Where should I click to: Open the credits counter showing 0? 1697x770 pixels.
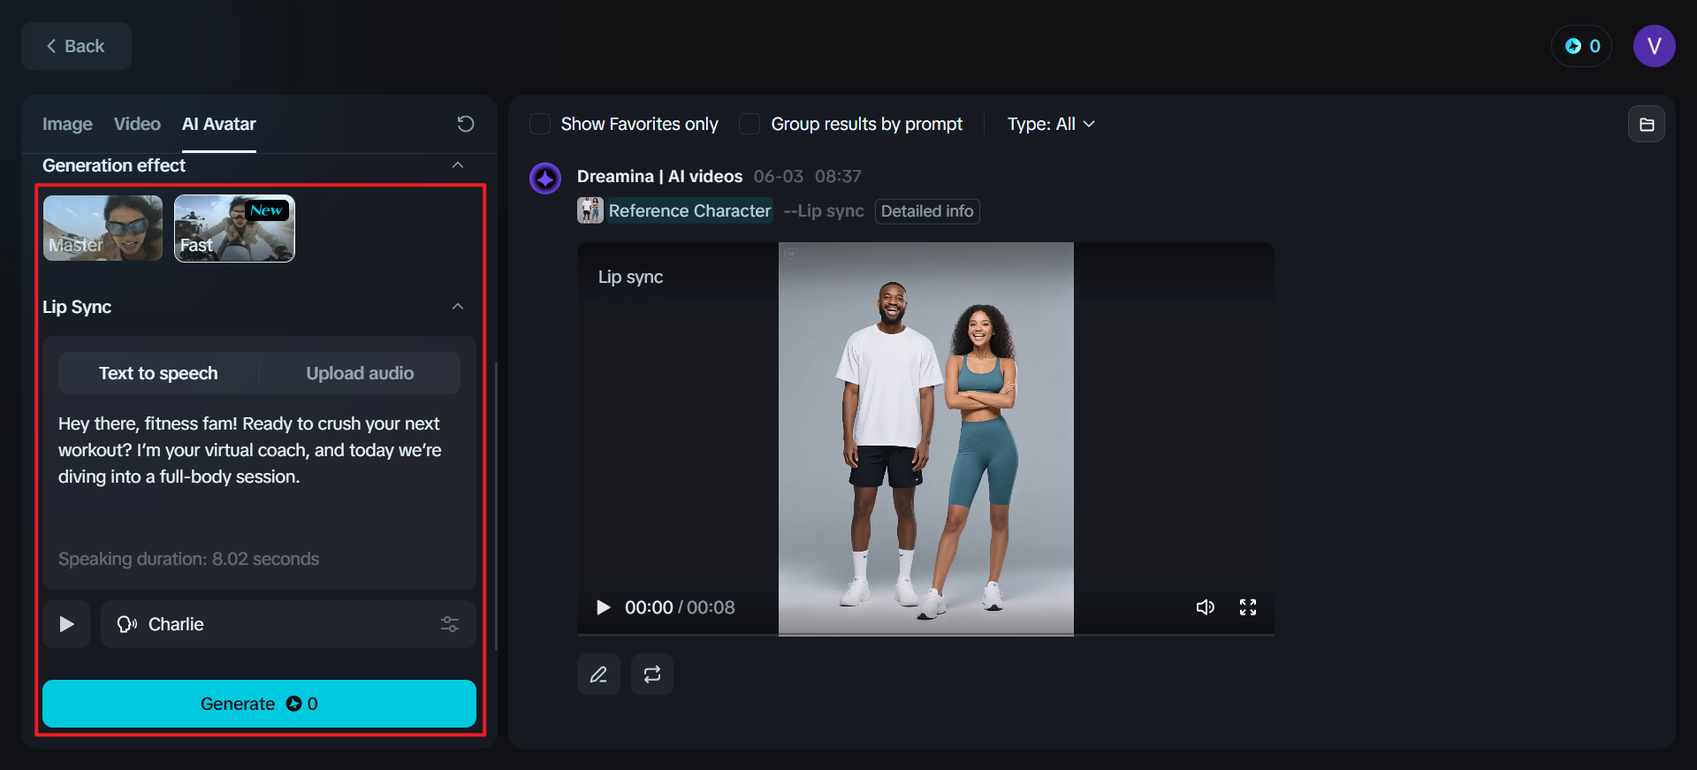1582,46
